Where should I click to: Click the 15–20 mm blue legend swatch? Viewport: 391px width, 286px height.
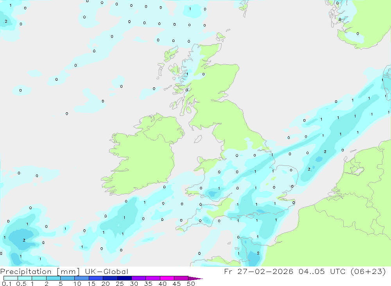pos(96,278)
